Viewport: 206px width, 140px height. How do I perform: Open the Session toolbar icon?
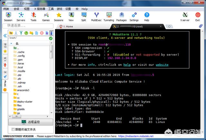pos(8,17)
